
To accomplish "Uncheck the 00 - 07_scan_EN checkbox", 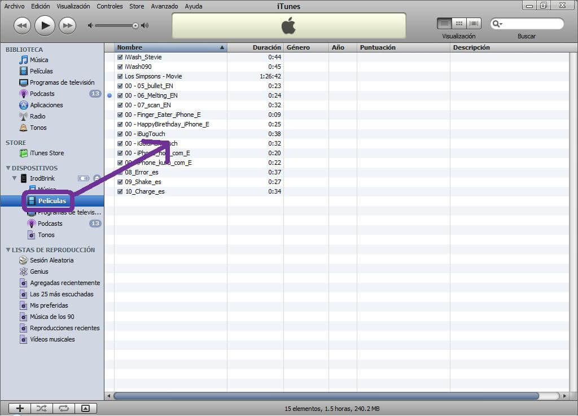I will [x=120, y=105].
